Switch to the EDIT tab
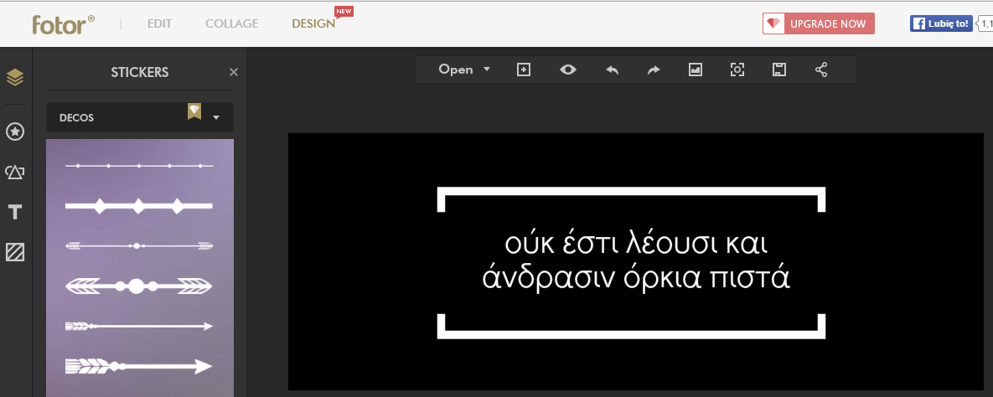The width and height of the screenshot is (993, 397). [x=159, y=24]
